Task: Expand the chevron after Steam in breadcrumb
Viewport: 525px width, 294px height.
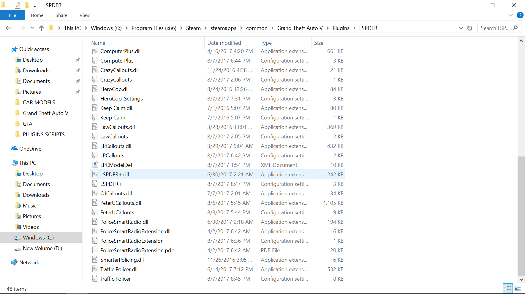Action: [205, 28]
